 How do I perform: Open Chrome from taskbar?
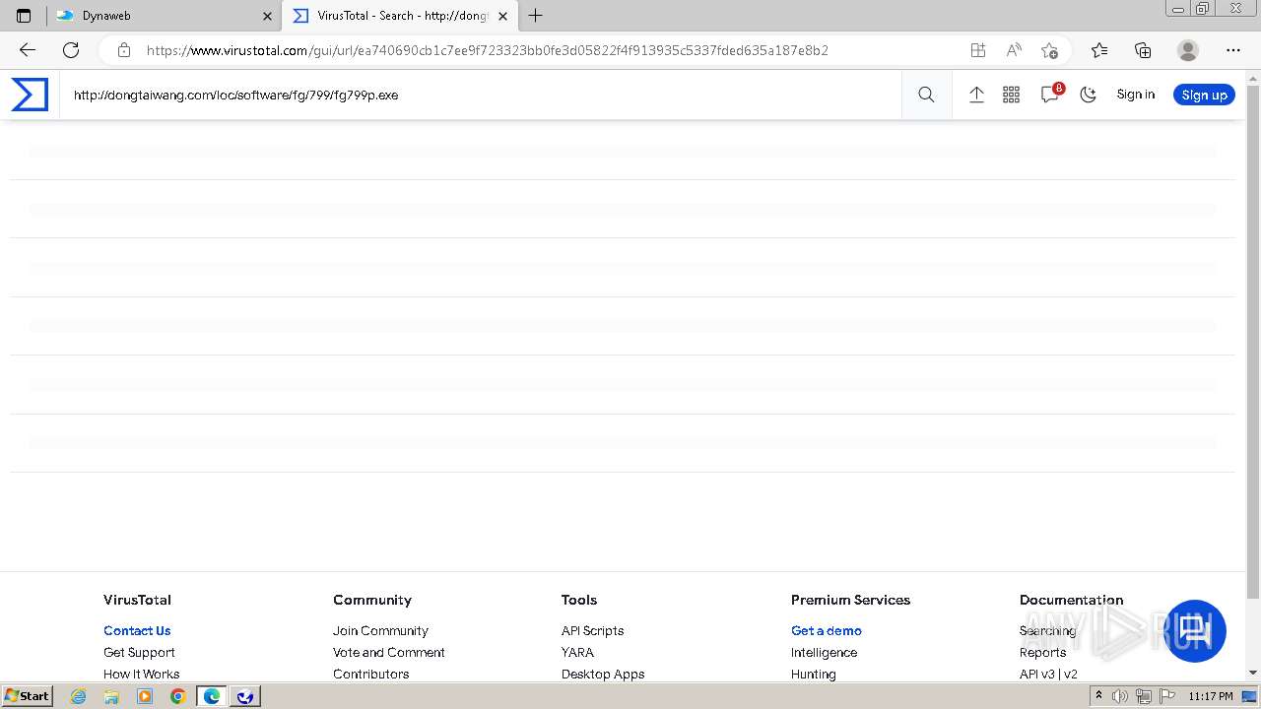click(x=177, y=696)
